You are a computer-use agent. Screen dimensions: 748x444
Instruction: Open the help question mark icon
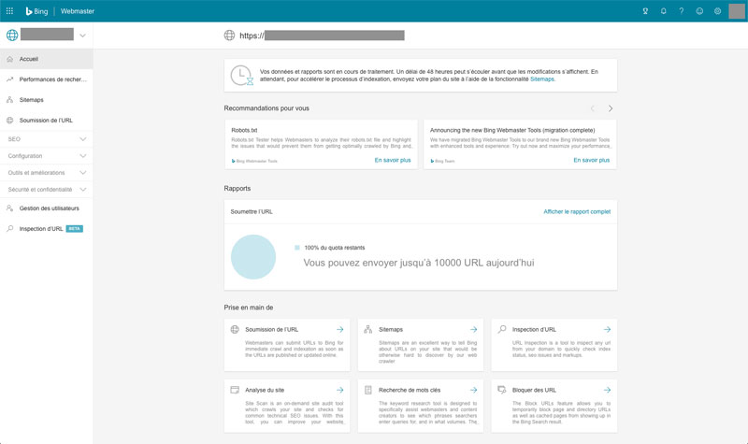[682, 11]
